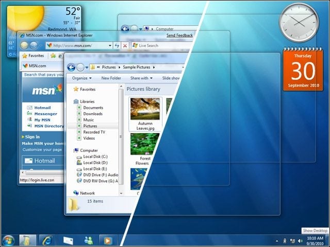Click Customize your page link
330x247 pixels.
click(x=42, y=150)
